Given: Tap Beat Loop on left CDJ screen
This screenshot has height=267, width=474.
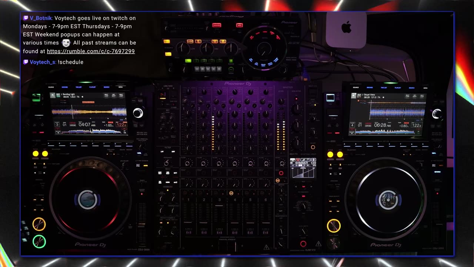Looking at the screenshot, I should 106,95.
